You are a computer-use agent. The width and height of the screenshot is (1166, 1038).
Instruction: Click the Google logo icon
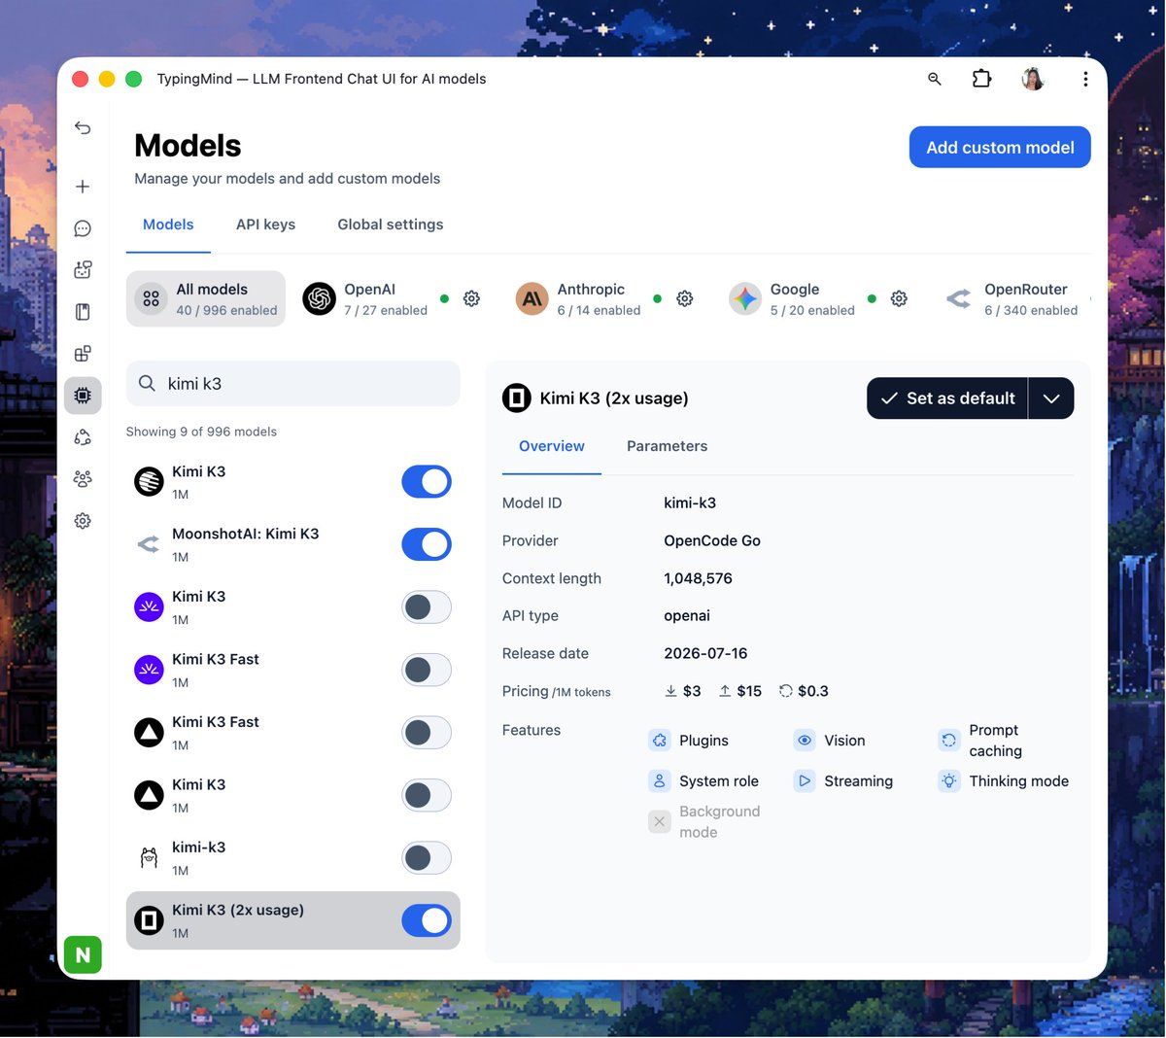[x=745, y=298]
